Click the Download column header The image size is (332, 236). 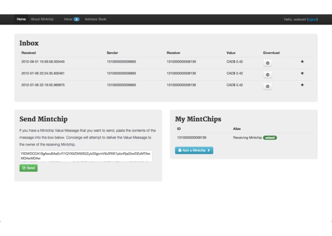click(x=271, y=53)
